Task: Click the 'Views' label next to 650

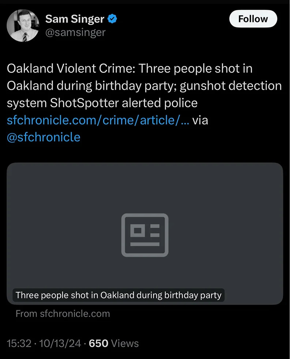Action: [x=125, y=343]
